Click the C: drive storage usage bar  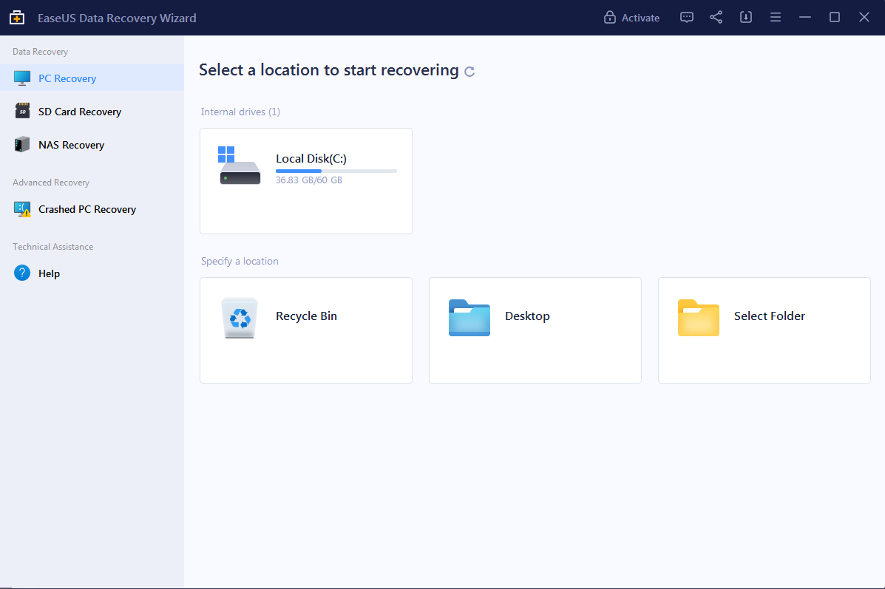click(x=336, y=170)
